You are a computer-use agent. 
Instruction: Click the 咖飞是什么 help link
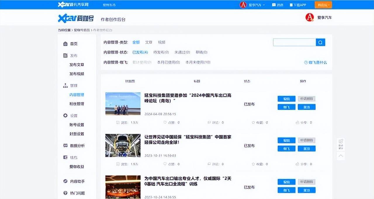318,62
